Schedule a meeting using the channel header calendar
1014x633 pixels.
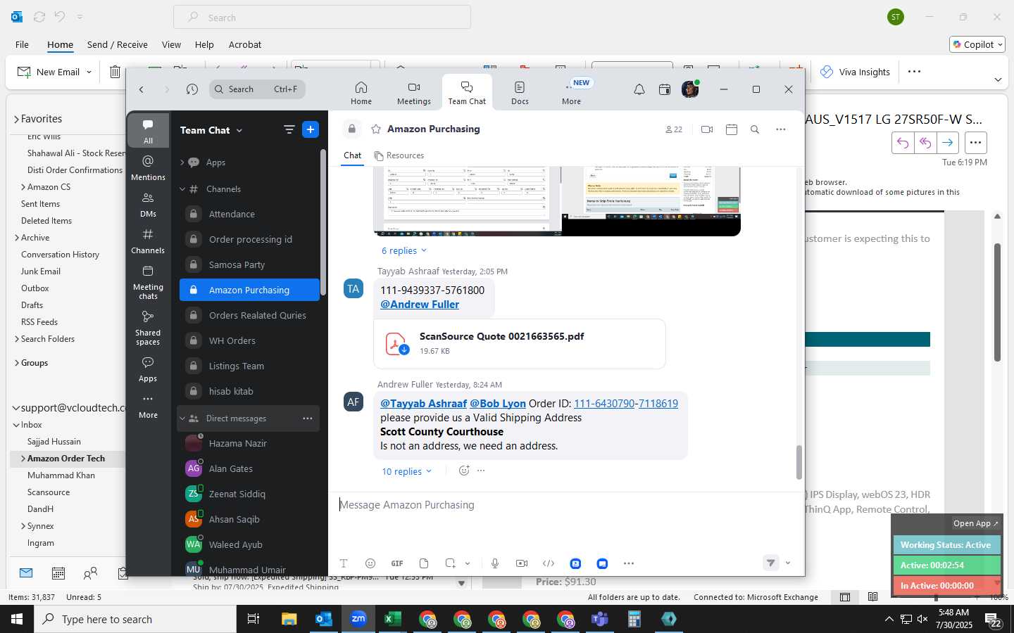coord(732,129)
